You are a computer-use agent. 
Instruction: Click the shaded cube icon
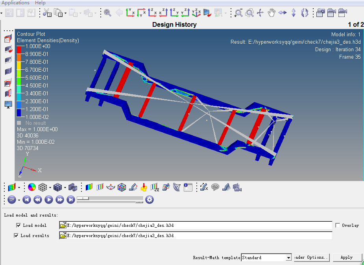(57, 187)
